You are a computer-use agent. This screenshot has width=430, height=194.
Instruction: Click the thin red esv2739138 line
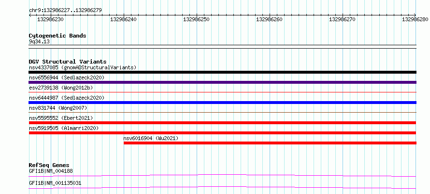[x=222, y=92]
